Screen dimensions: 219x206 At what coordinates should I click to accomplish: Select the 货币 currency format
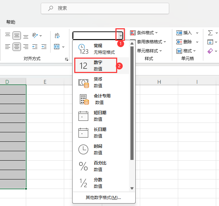[x=101, y=82]
